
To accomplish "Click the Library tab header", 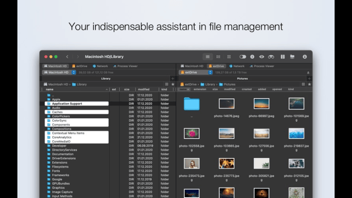I will 106,78.
